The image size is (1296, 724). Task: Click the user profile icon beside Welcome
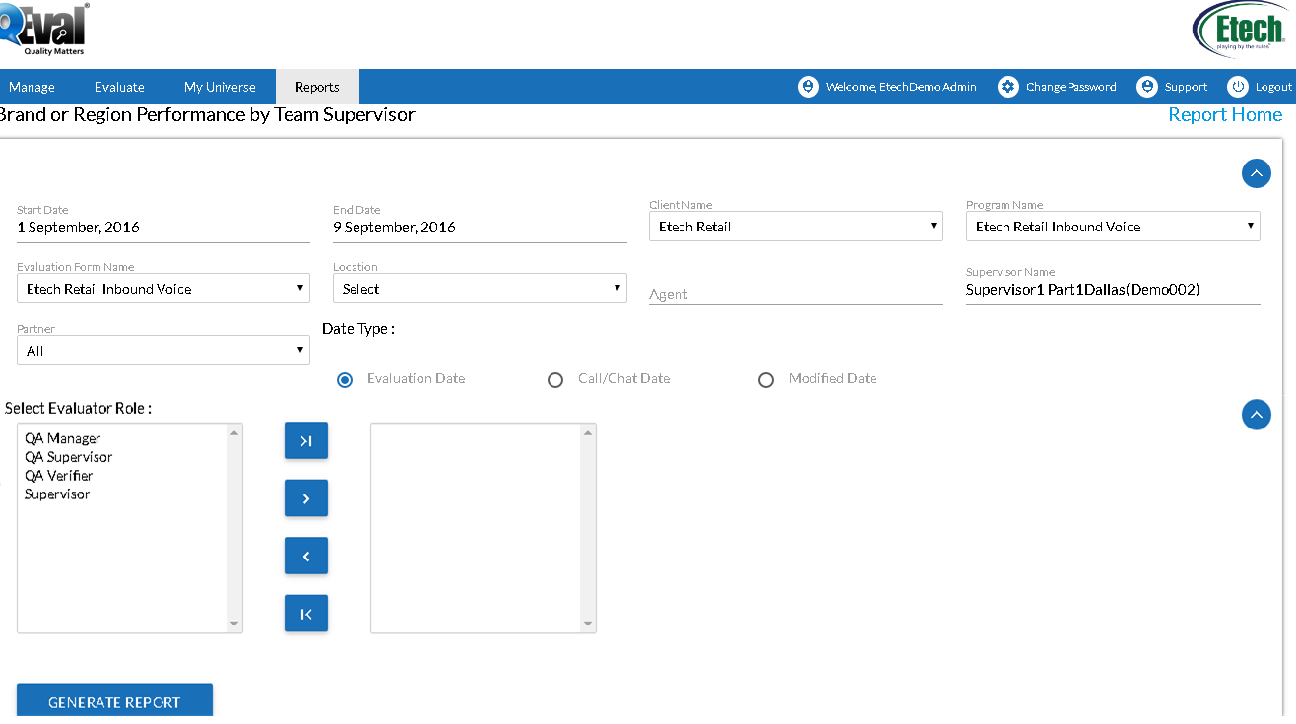tap(809, 87)
